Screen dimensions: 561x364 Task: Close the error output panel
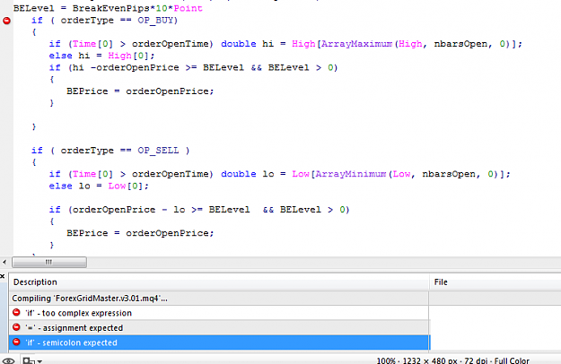(x=3, y=276)
